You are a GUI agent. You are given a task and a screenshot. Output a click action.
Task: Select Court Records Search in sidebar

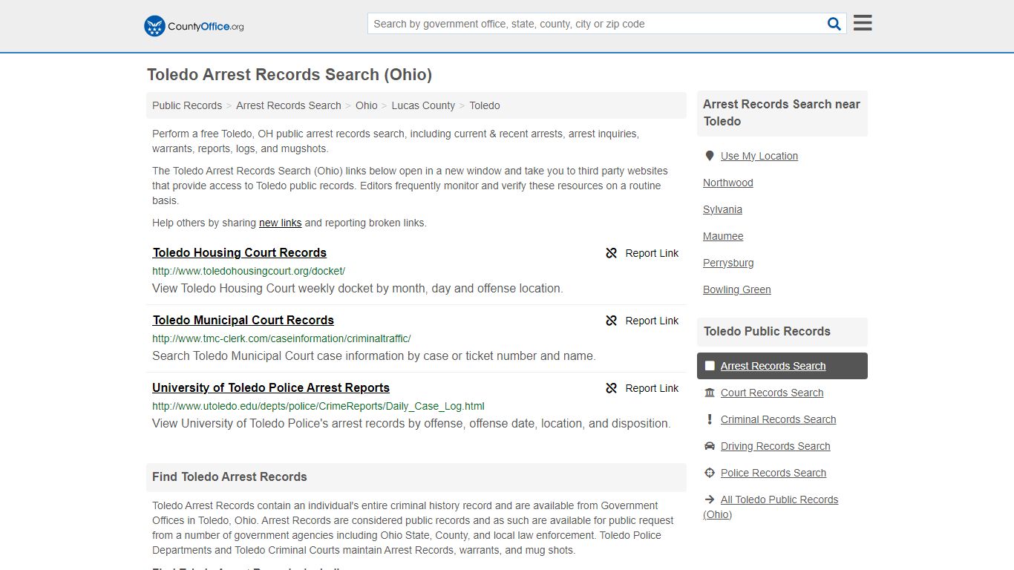pyautogui.click(x=772, y=393)
